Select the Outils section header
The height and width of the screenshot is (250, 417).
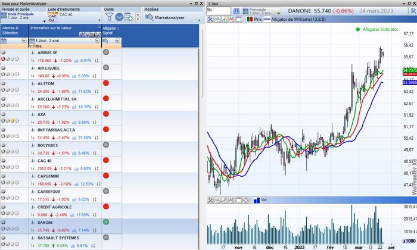coord(109,9)
